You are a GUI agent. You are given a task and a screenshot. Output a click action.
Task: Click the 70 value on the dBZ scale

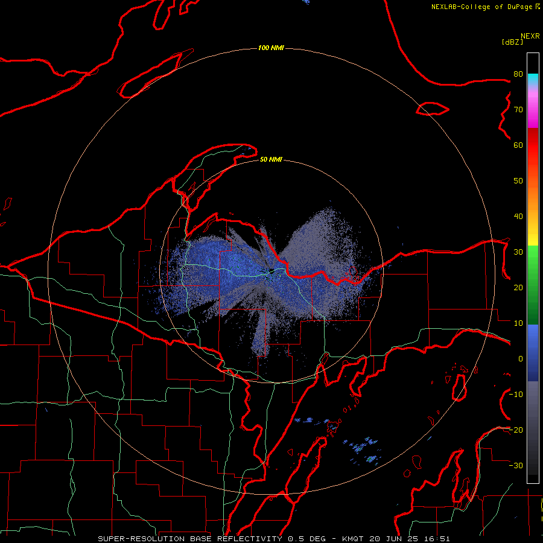[x=518, y=109]
